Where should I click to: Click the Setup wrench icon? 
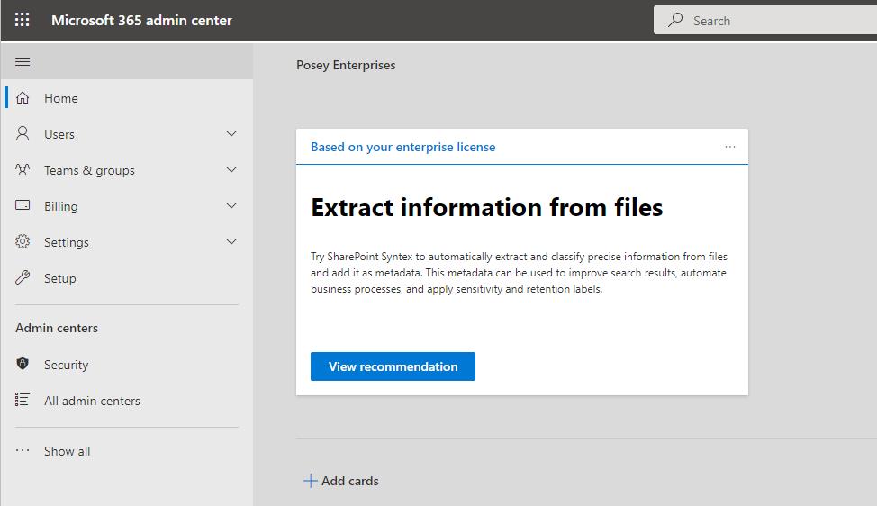tap(23, 277)
